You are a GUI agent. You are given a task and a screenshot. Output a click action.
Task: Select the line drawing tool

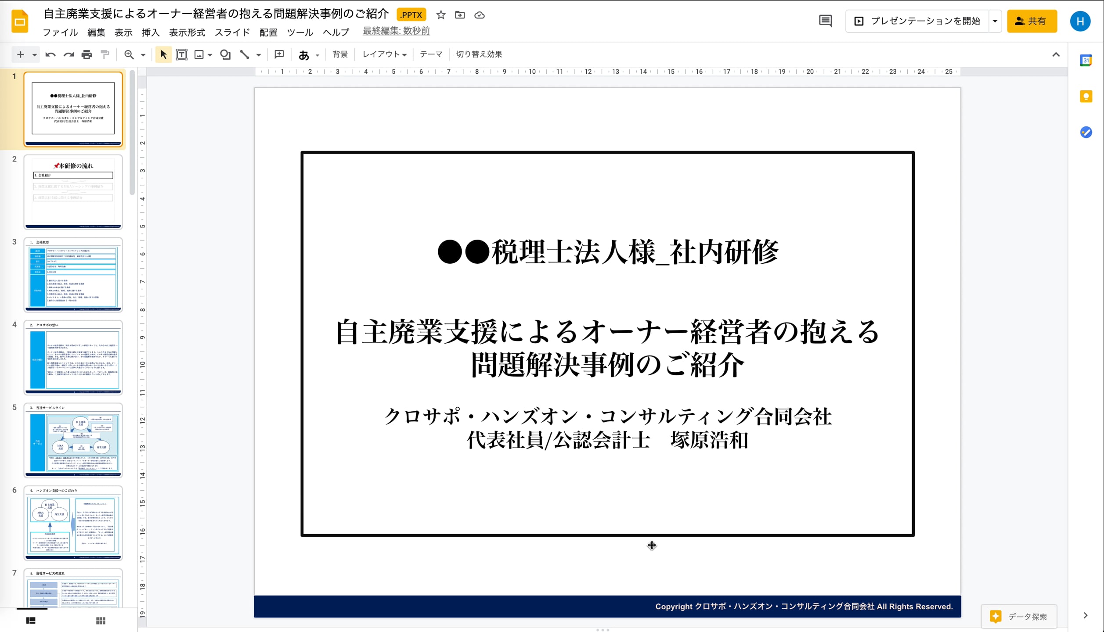245,54
